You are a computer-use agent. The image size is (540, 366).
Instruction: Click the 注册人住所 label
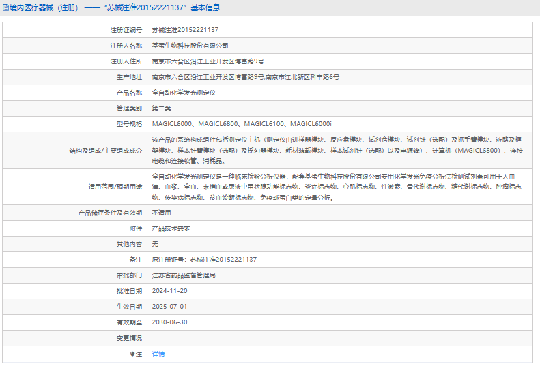(126, 61)
